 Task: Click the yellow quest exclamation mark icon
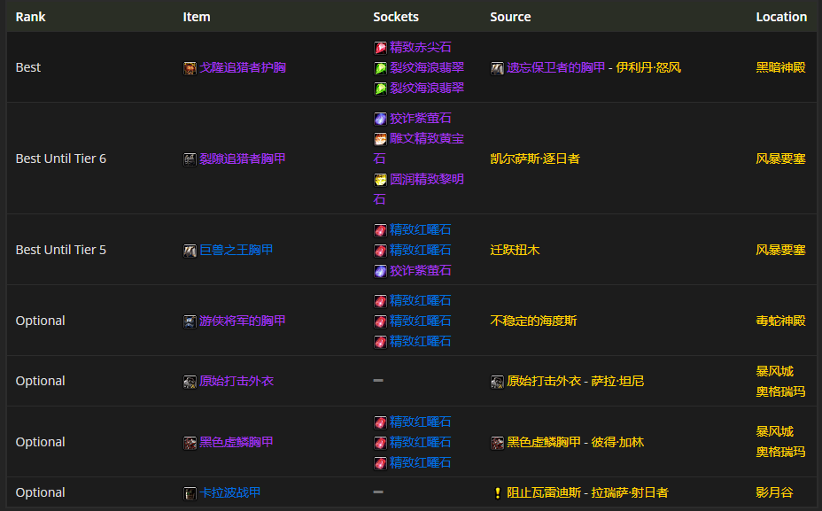point(497,493)
